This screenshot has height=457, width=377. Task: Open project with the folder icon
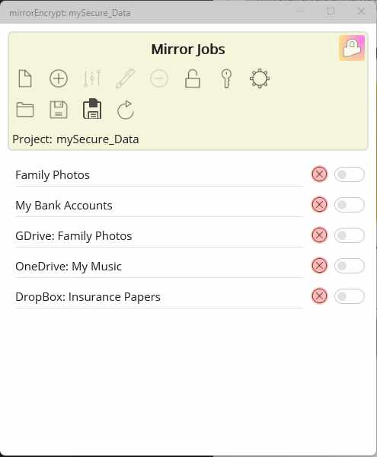coord(25,110)
